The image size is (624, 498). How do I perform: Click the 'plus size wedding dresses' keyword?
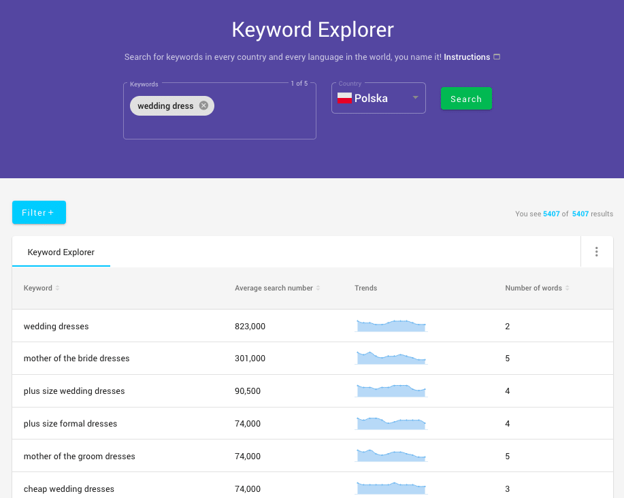pyautogui.click(x=74, y=391)
